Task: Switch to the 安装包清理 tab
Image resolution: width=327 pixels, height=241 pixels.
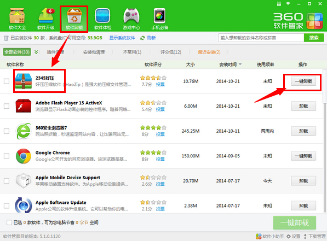Action: [94, 52]
